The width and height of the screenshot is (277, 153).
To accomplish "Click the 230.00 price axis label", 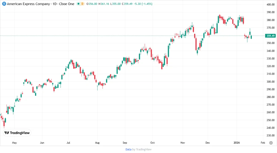I will [271, 135].
